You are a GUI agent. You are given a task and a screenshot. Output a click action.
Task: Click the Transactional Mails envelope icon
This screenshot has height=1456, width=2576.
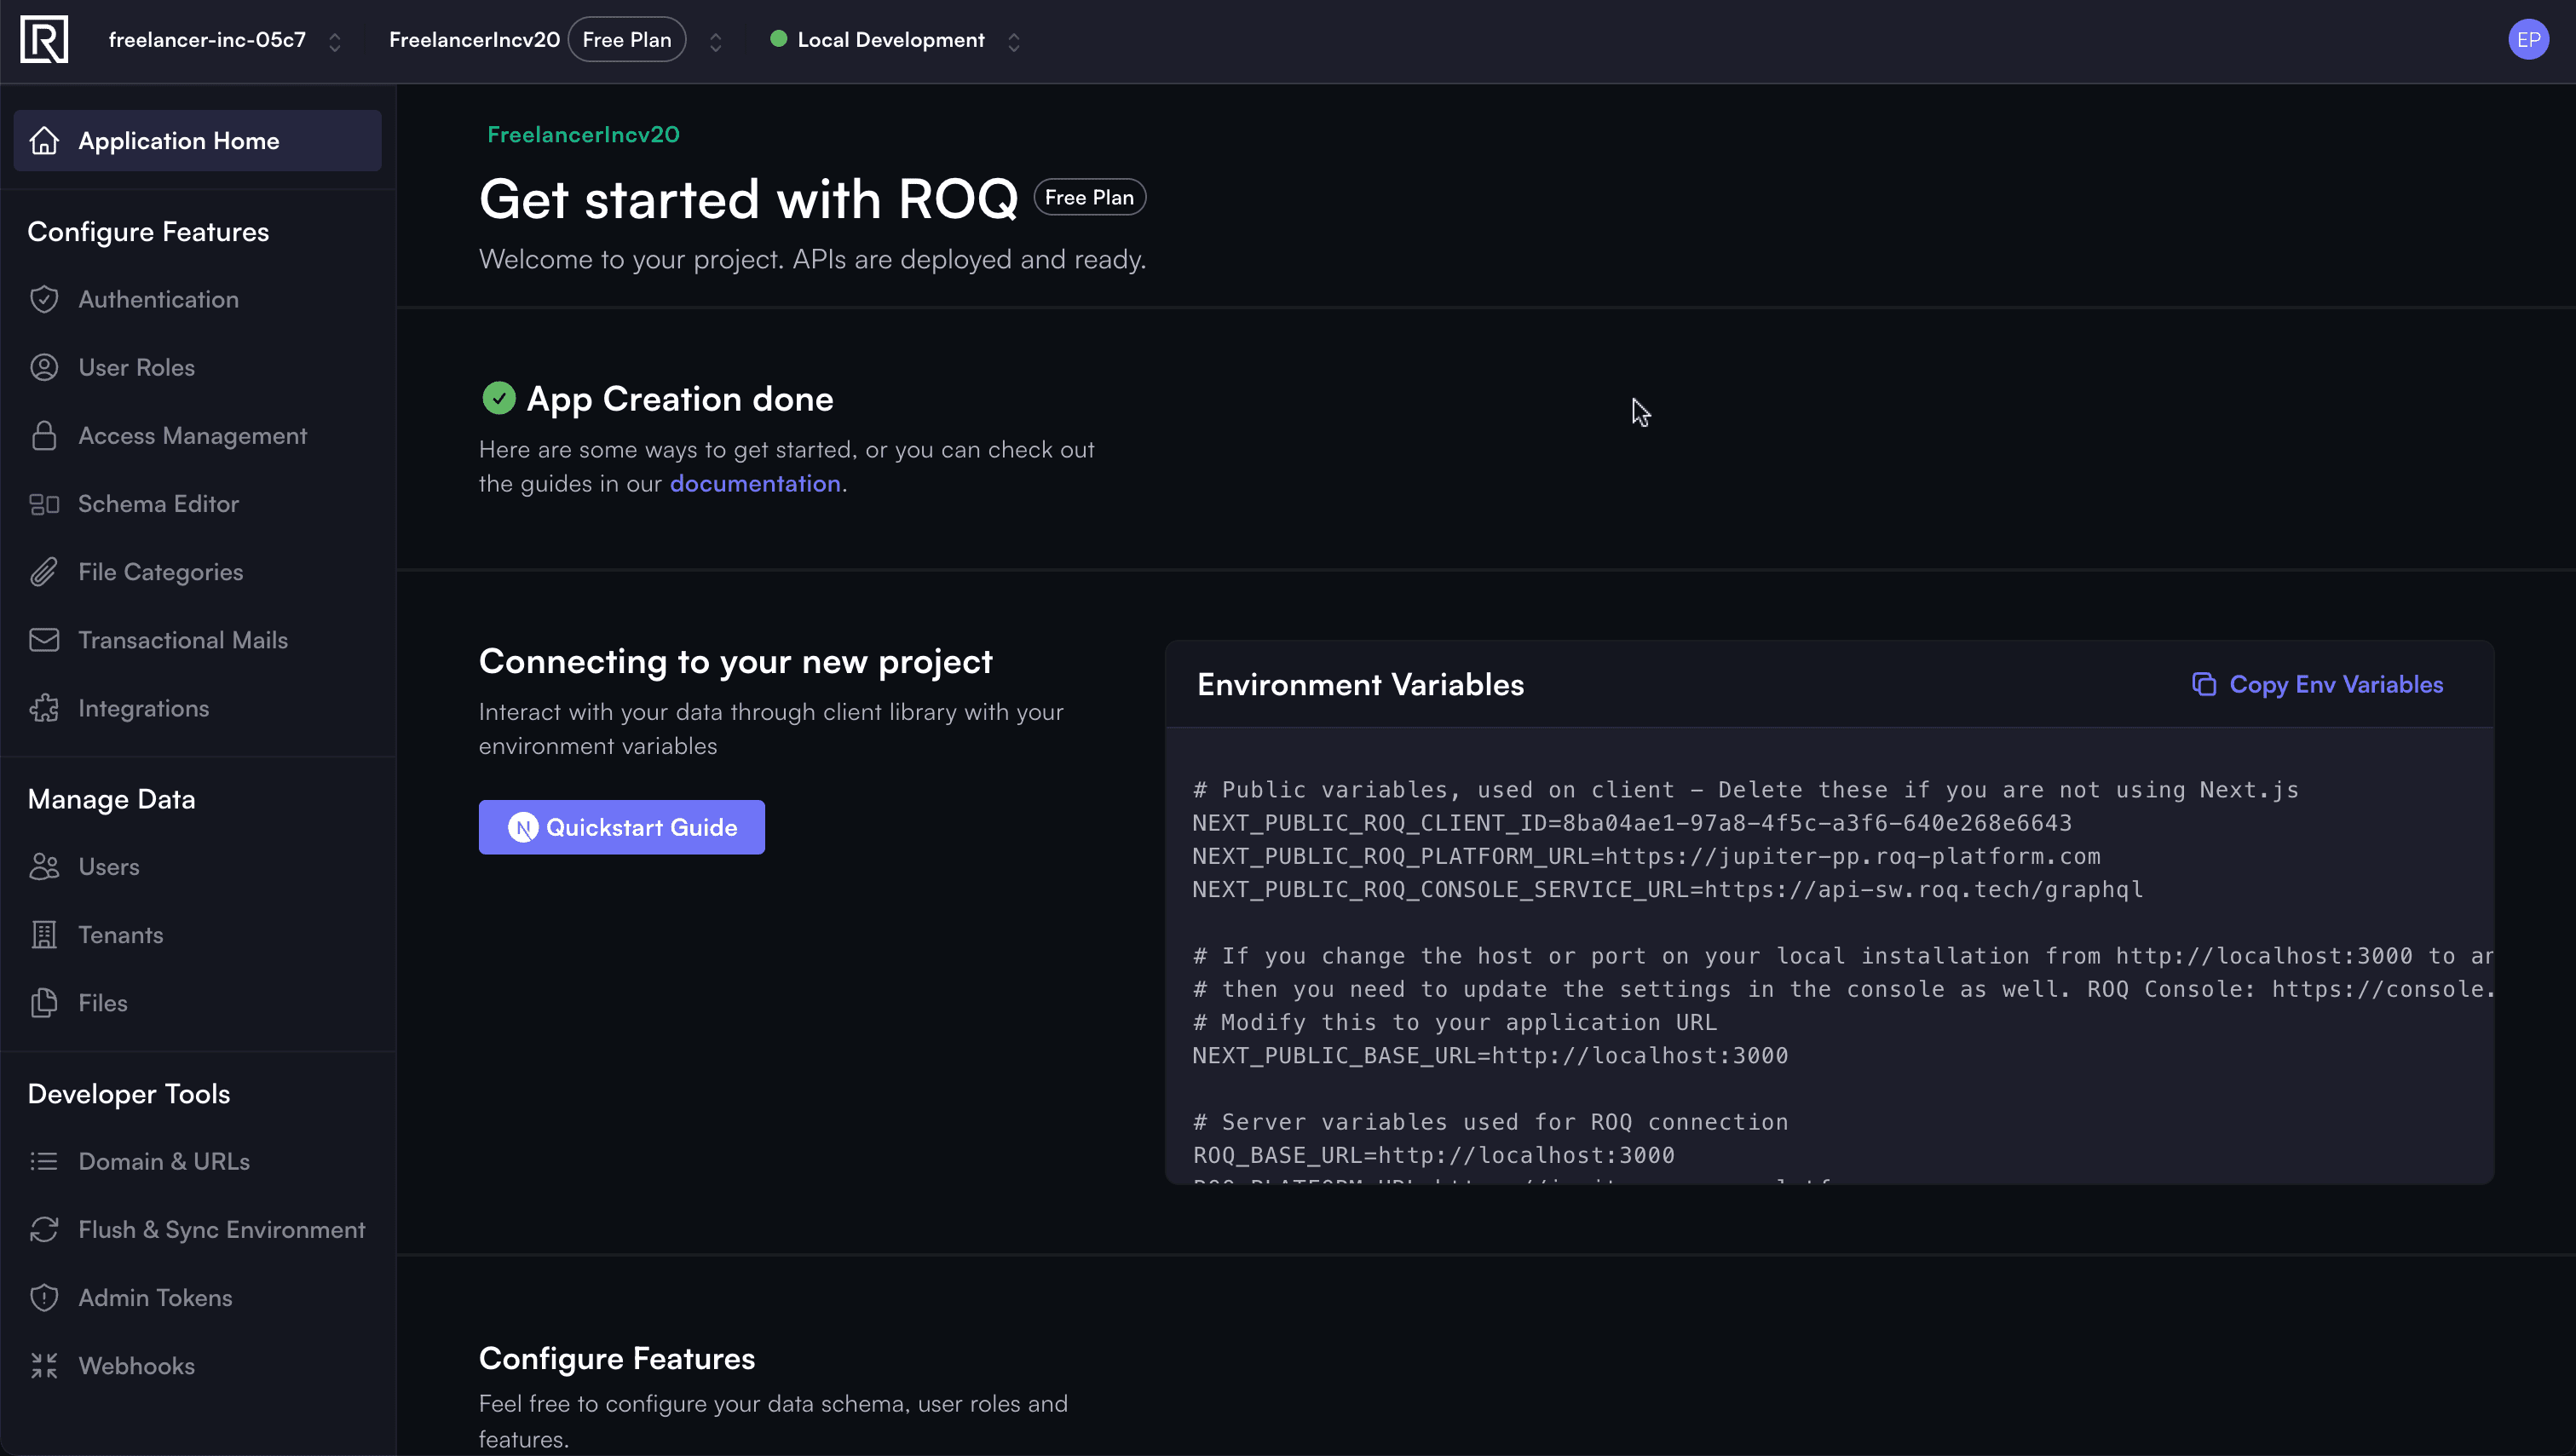[44, 640]
